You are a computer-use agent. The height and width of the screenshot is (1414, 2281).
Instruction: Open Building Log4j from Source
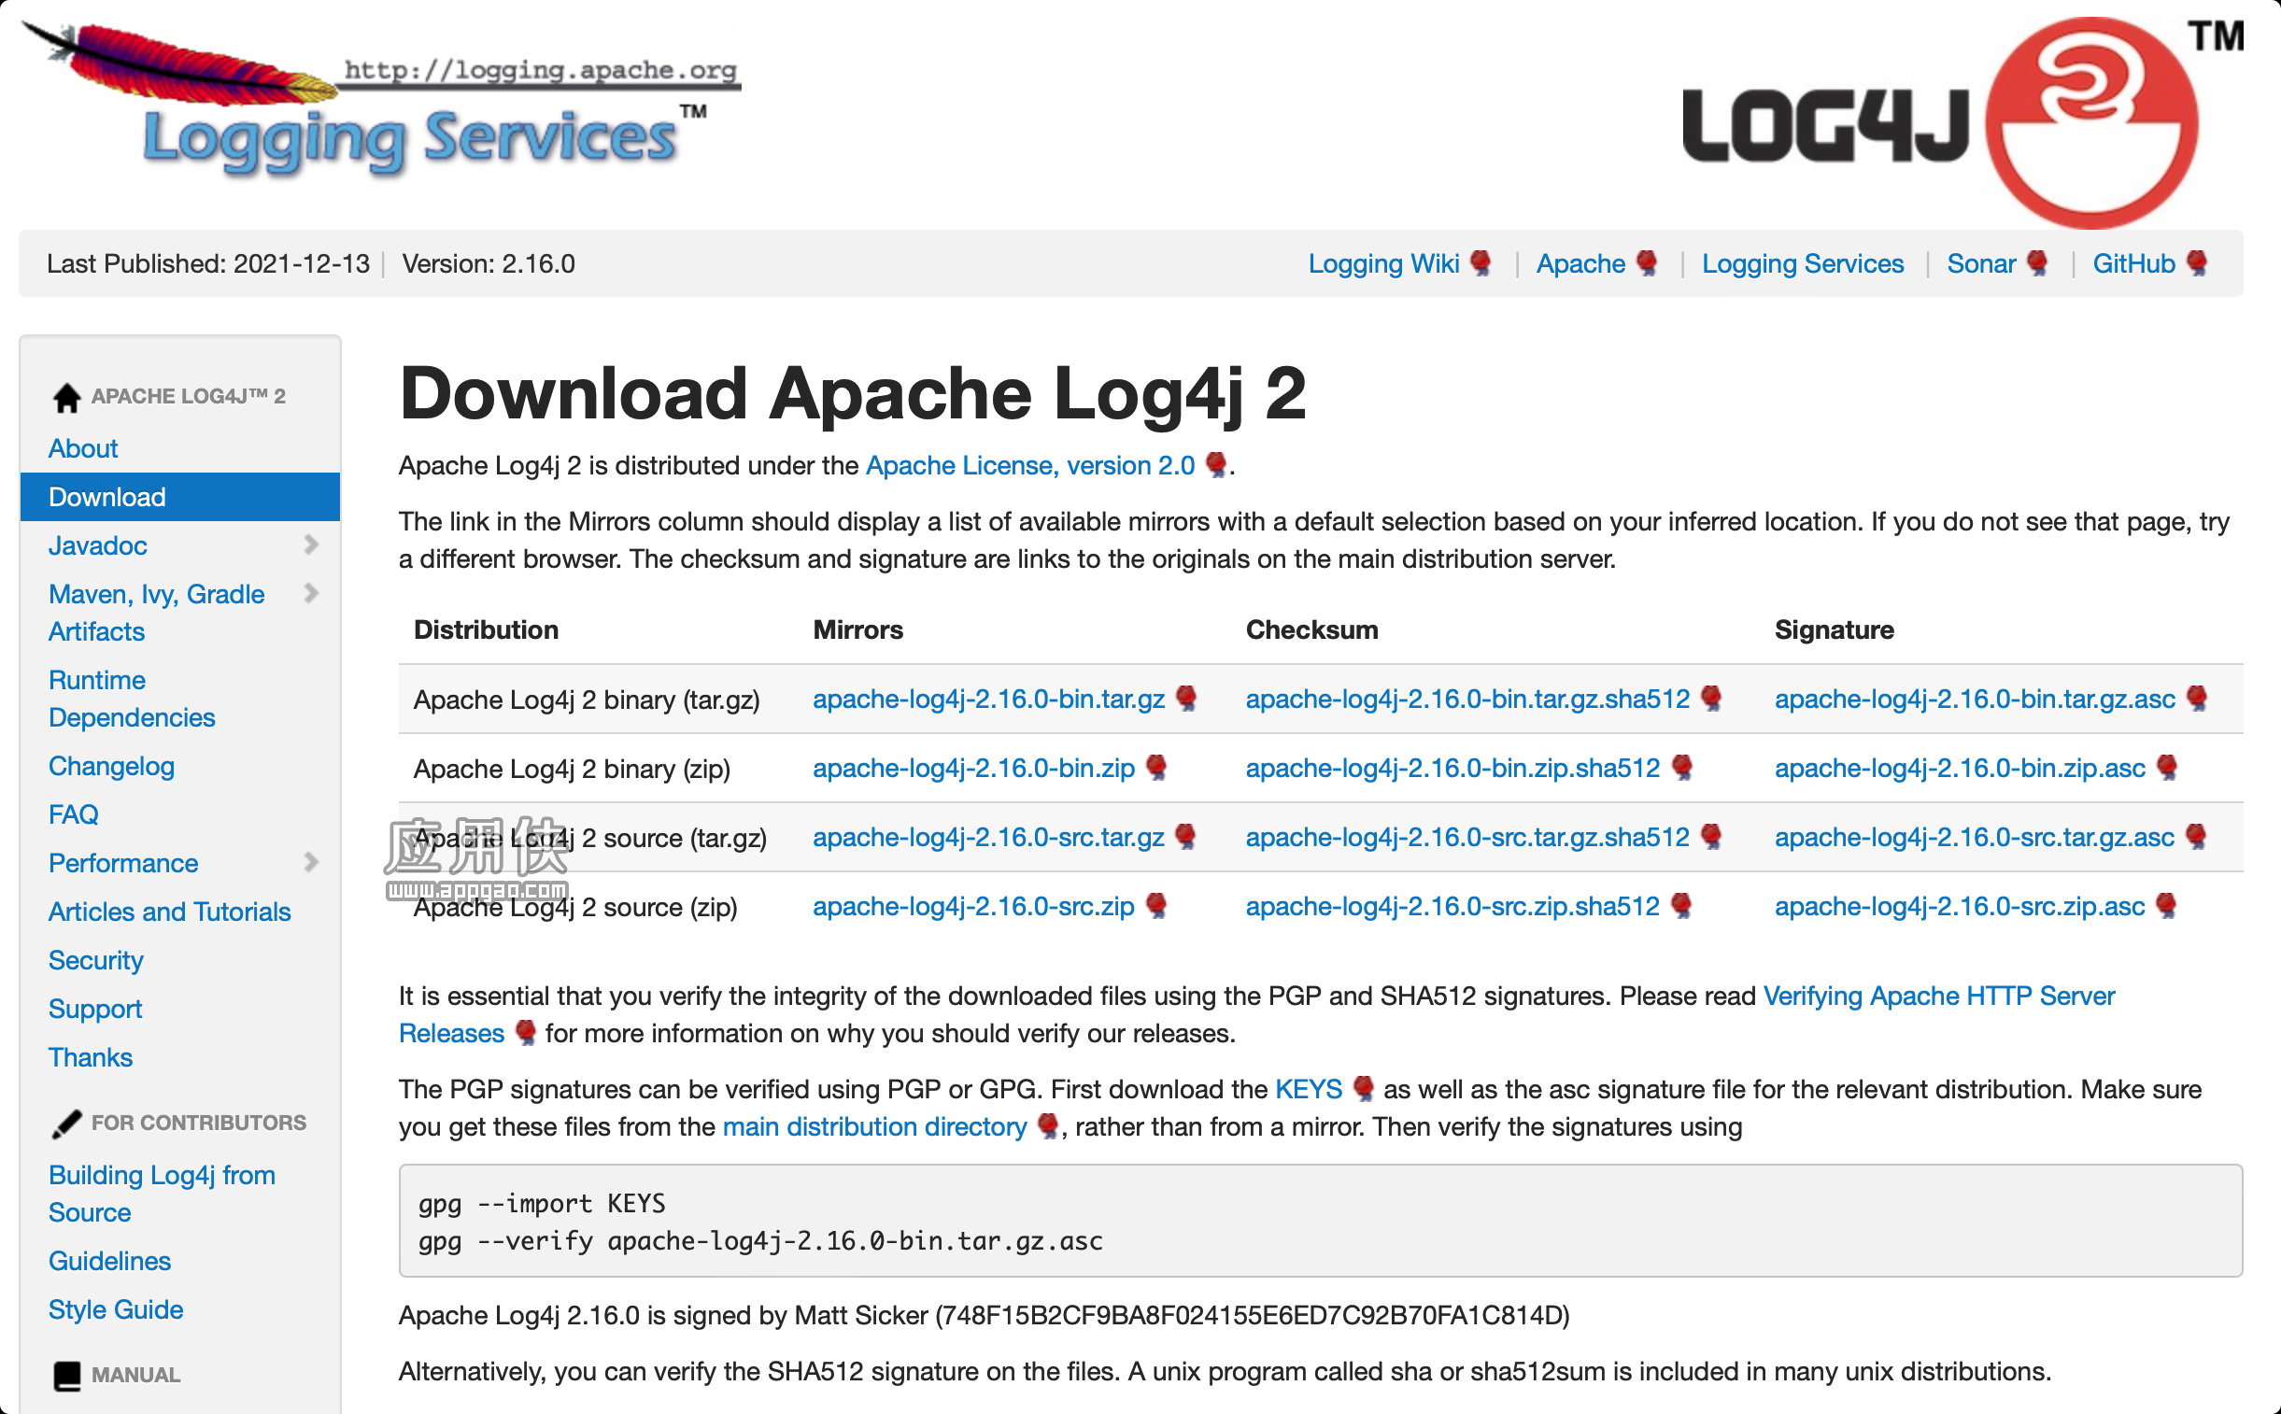coord(162,1195)
